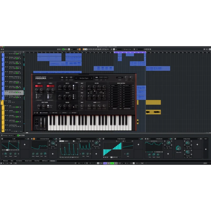This screenshot has height=211, width=211.
Task: Click Filter Cutoff knob
Action: pos(89,87)
